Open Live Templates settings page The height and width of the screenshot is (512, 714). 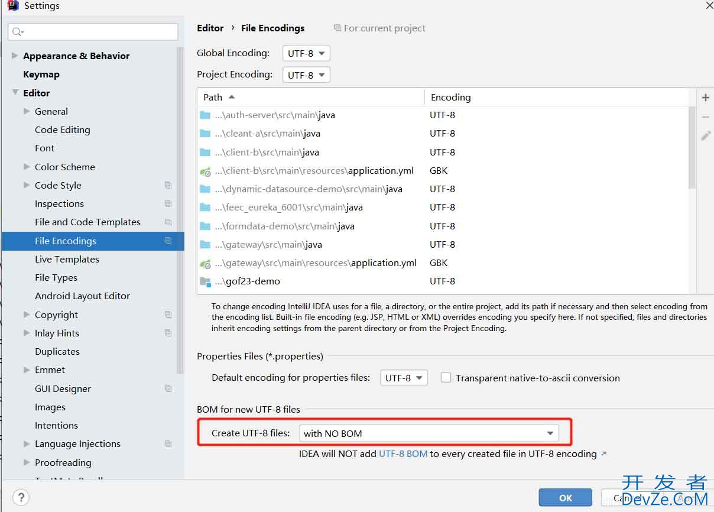point(67,260)
